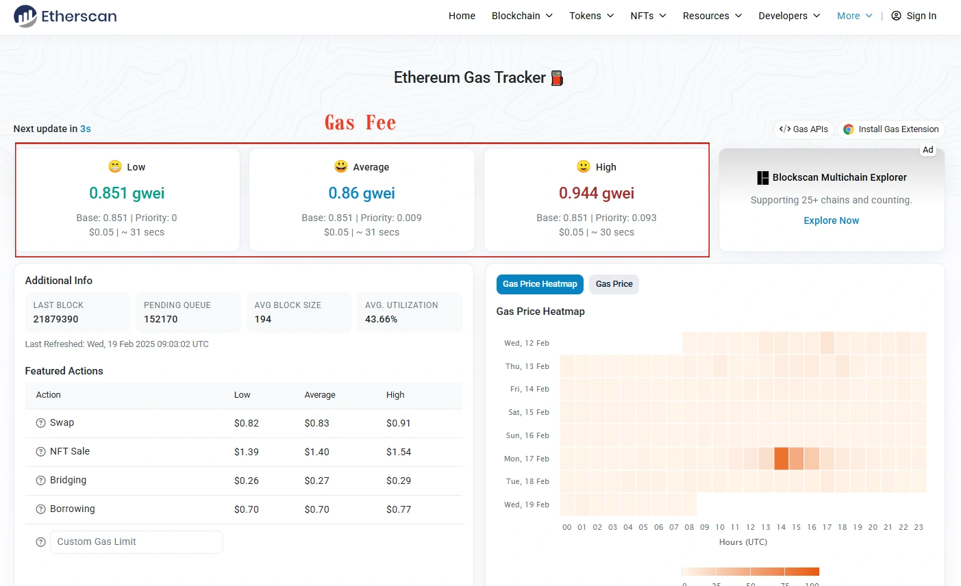Image resolution: width=961 pixels, height=586 pixels.
Task: Click the Blockscan logo icon
Action: 763,178
